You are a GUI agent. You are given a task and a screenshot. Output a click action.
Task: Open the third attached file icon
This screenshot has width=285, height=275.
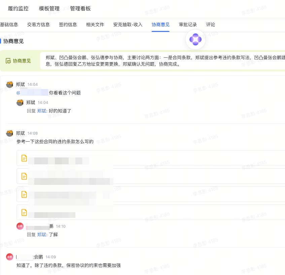click(x=24, y=194)
